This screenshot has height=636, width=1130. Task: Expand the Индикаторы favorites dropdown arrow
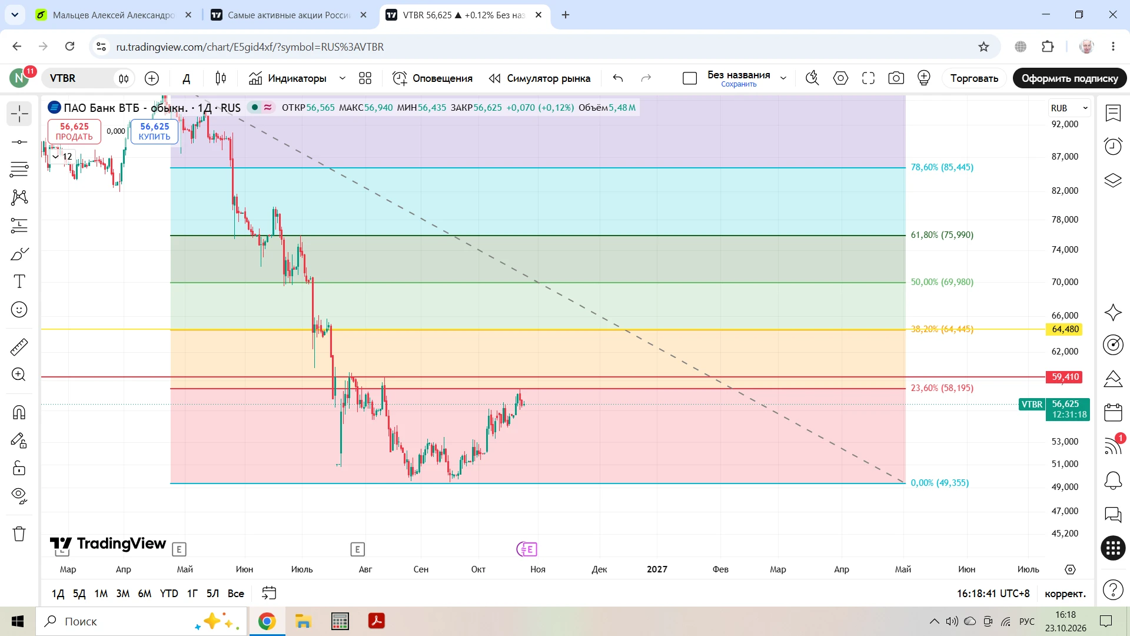click(x=342, y=78)
